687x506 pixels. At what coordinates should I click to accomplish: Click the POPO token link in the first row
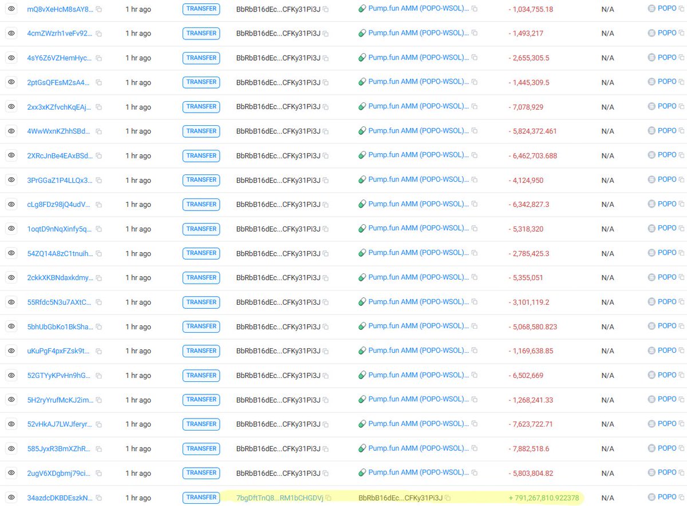[666, 9]
